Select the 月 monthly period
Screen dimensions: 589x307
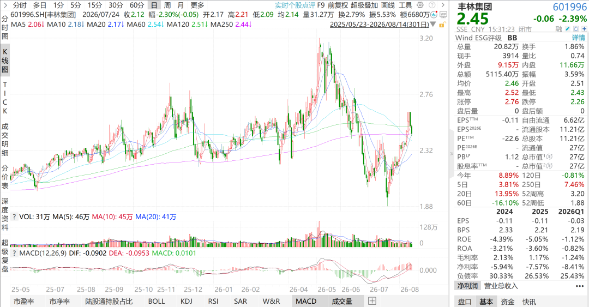pos(181,5)
